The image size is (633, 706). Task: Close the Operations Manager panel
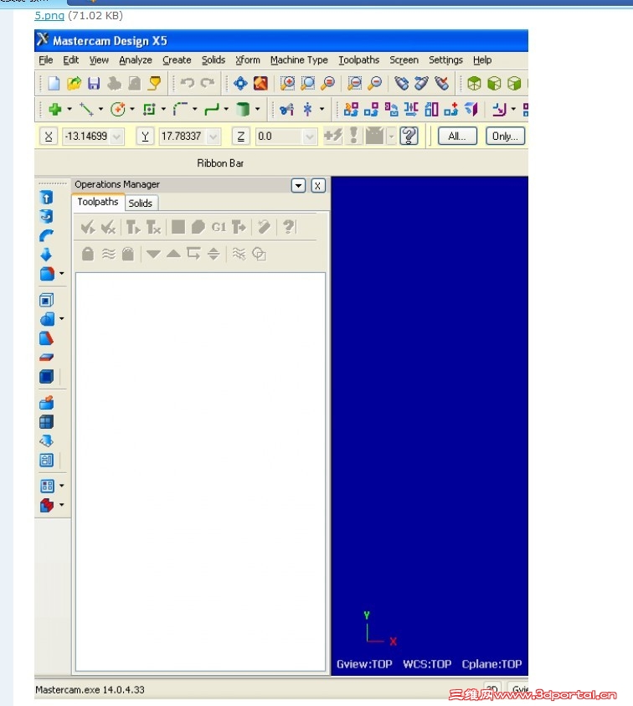point(318,186)
